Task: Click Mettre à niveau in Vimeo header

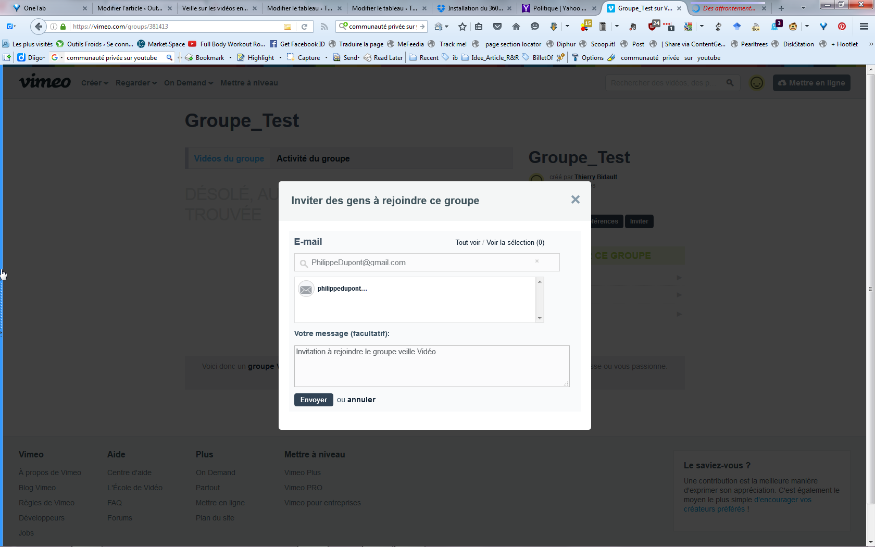Action: pos(249,83)
